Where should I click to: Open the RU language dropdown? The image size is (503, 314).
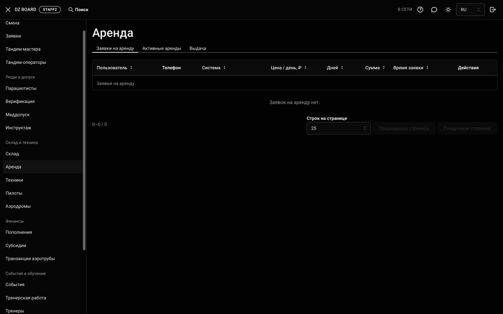click(470, 10)
